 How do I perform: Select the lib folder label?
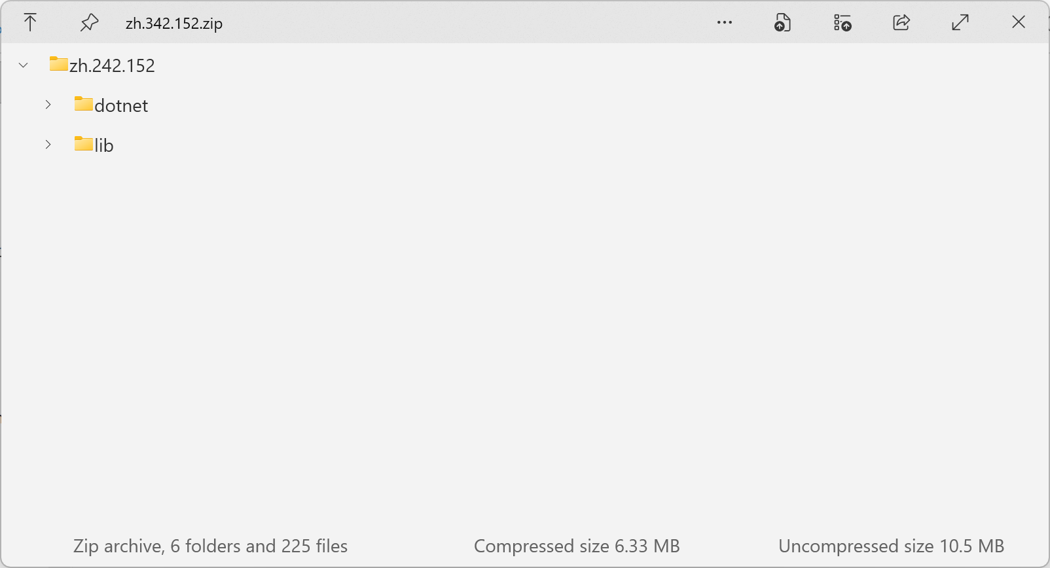click(104, 145)
